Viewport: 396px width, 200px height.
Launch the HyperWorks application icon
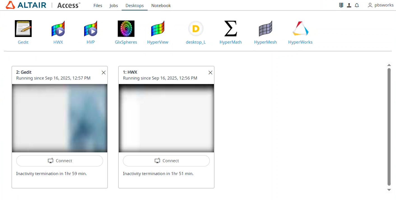300,29
